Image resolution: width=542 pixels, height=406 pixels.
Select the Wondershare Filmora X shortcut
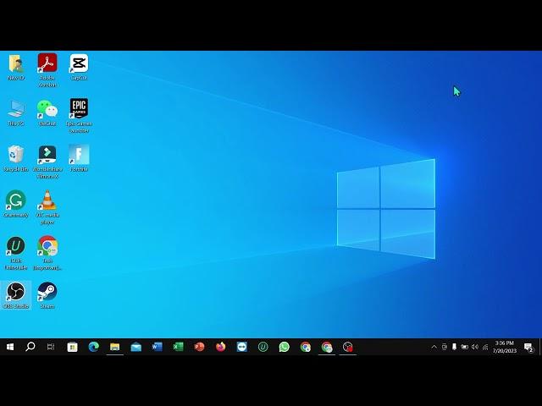pos(47,162)
